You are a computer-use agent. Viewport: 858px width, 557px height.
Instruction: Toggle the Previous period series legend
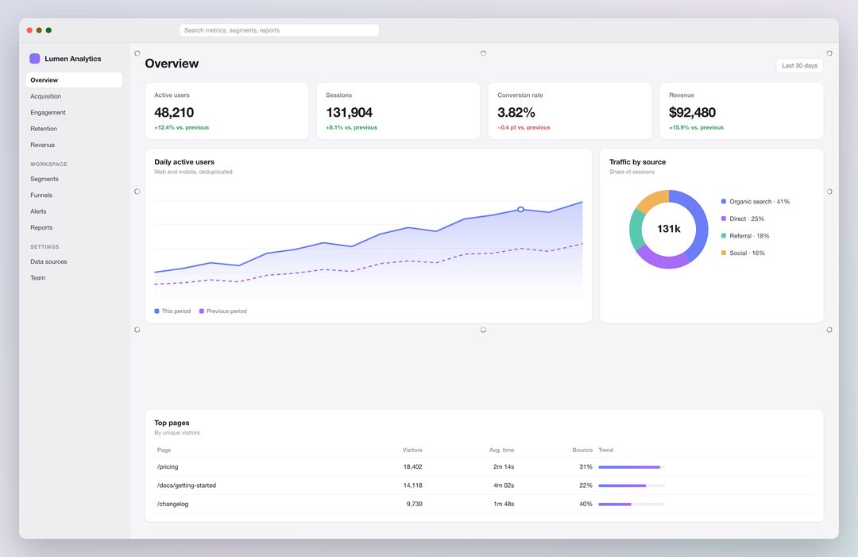tap(222, 311)
